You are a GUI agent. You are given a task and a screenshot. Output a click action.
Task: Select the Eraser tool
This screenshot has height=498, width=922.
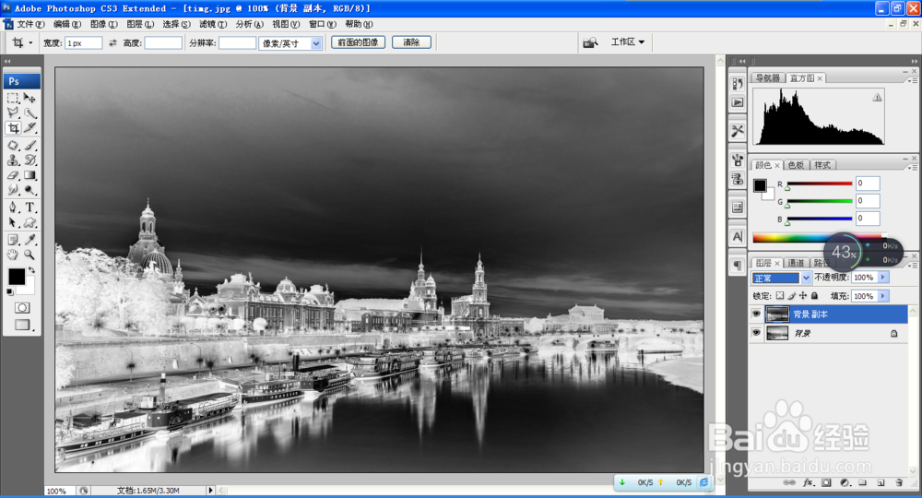(x=13, y=175)
